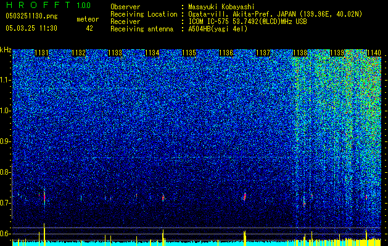
Task: Click the Observer label
Action: (x=125, y=7)
